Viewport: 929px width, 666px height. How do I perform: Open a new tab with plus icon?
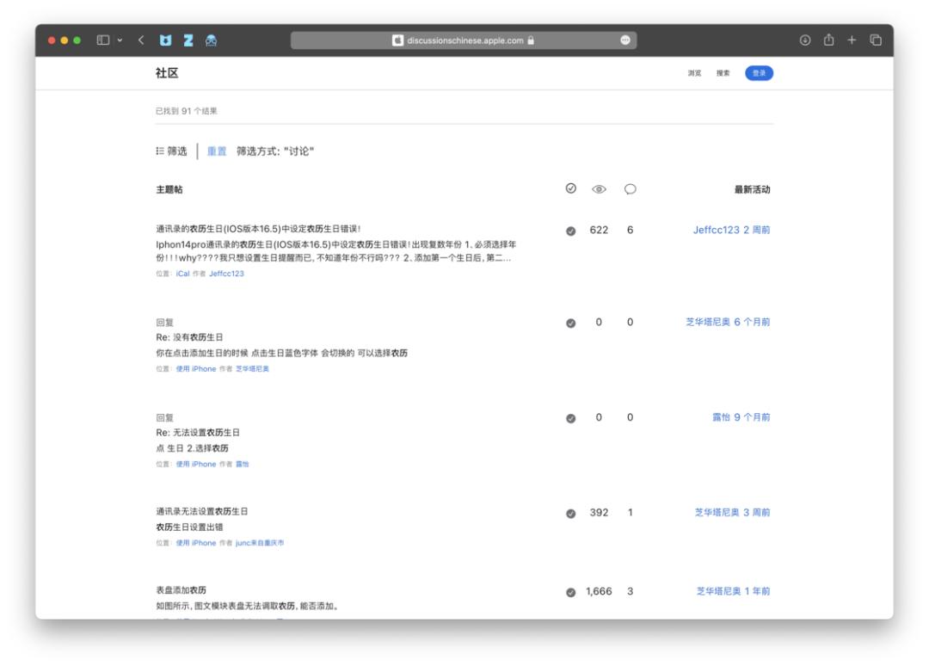[x=852, y=40]
